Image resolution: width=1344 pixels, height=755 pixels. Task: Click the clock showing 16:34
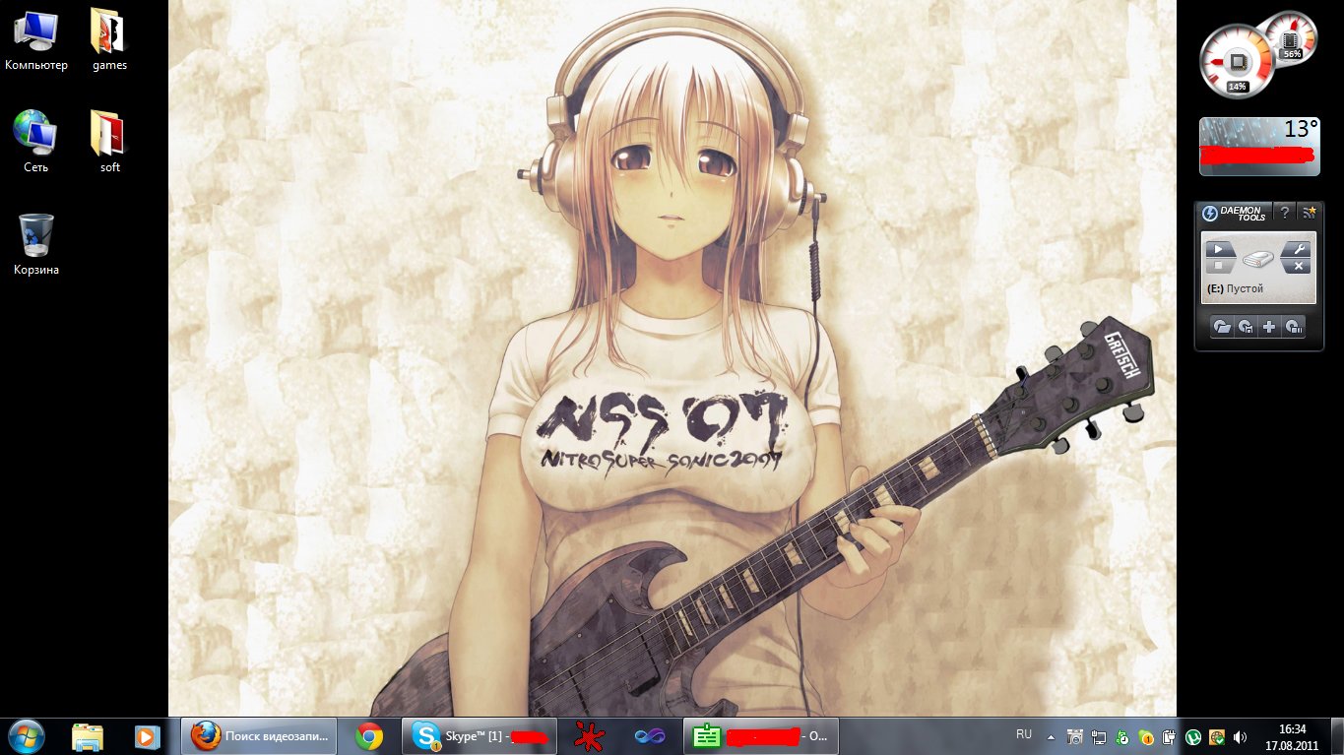pyautogui.click(x=1292, y=736)
